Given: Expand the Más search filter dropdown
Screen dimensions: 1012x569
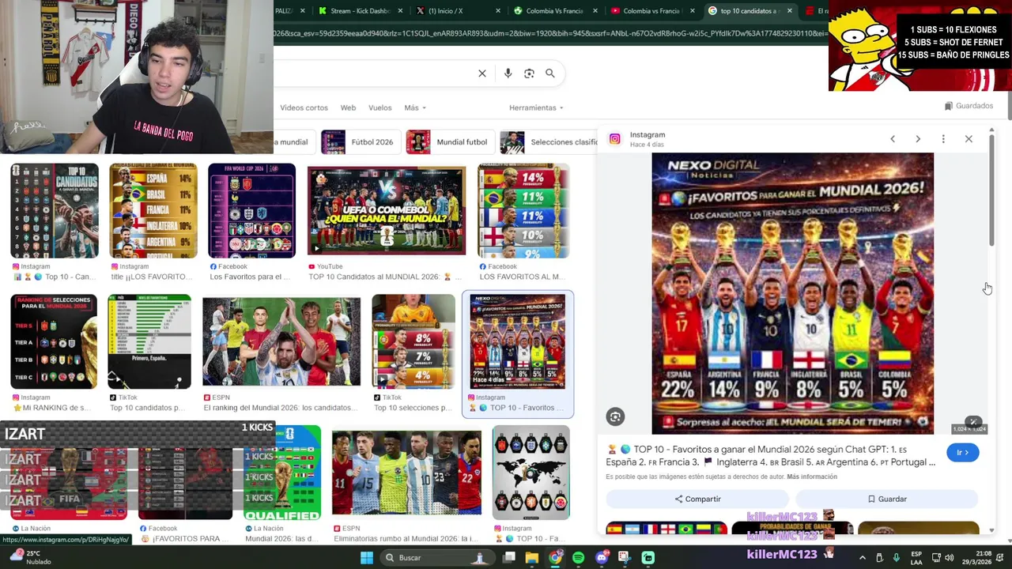Looking at the screenshot, I should (x=415, y=107).
